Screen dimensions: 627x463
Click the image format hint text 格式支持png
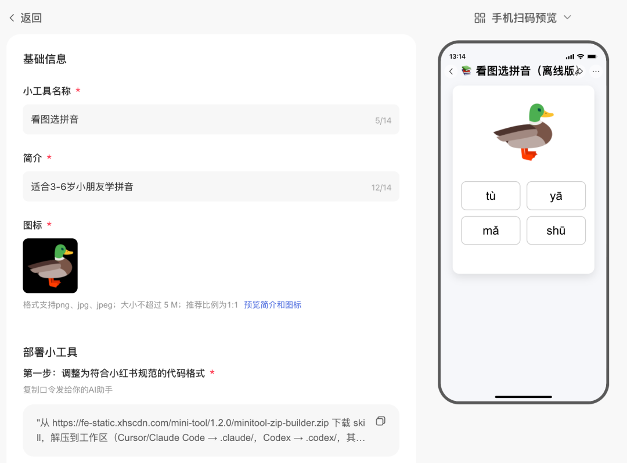click(131, 305)
